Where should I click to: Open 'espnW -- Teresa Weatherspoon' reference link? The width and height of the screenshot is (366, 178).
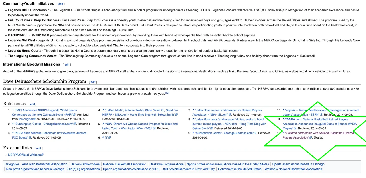click(321, 112)
